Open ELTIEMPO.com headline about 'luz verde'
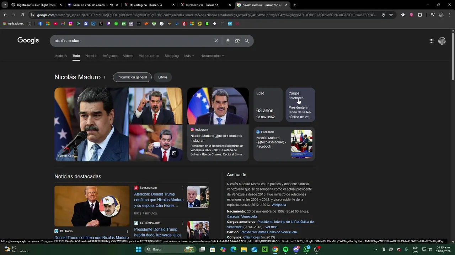The height and width of the screenshot is (255, 455). (158, 232)
